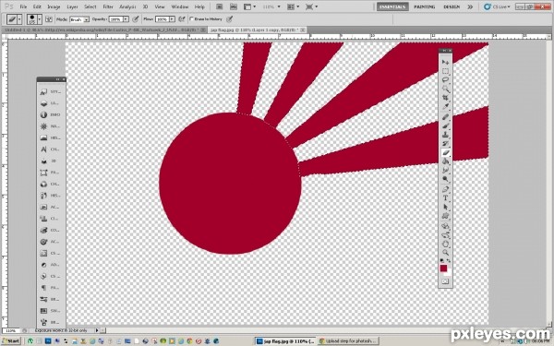Select the Brush tool

tap(445, 125)
